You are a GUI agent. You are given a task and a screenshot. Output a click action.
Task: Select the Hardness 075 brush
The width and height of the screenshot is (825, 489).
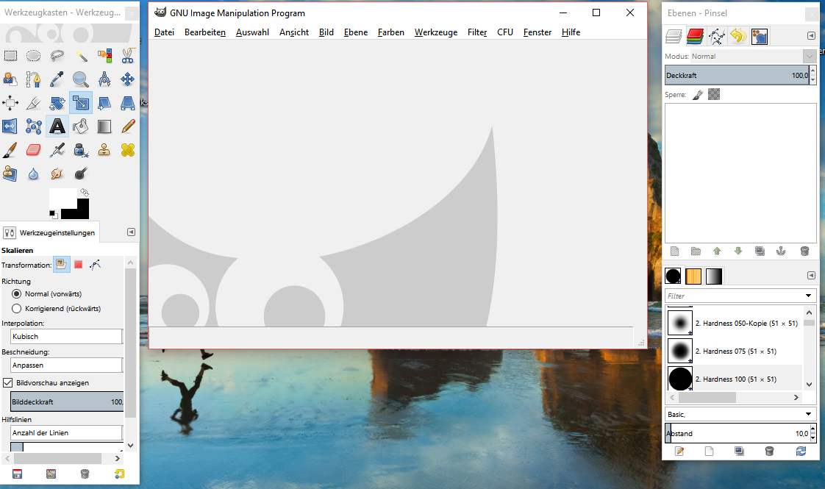pyautogui.click(x=735, y=351)
